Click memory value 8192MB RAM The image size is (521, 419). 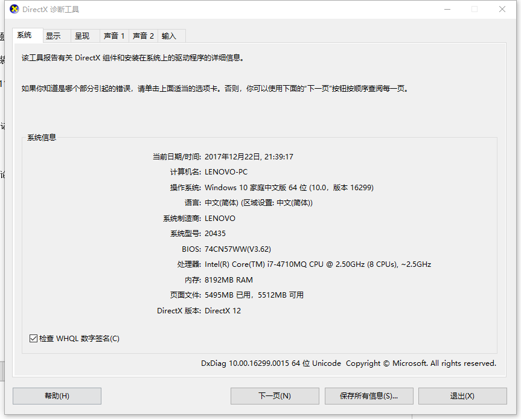(229, 280)
